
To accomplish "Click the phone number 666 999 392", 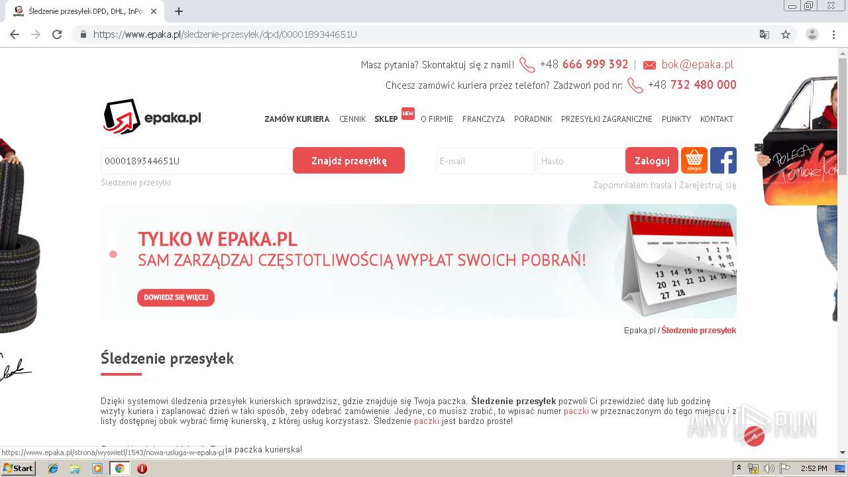I will point(595,64).
